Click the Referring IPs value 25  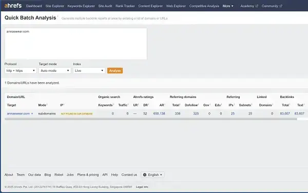click(x=233, y=113)
